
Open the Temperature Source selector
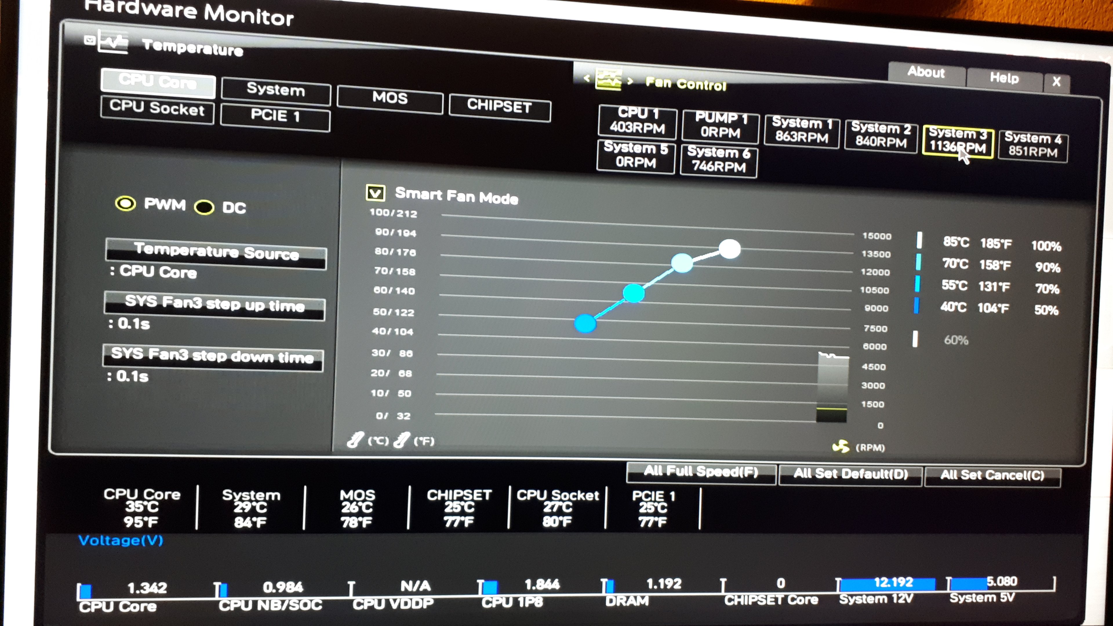[216, 253]
